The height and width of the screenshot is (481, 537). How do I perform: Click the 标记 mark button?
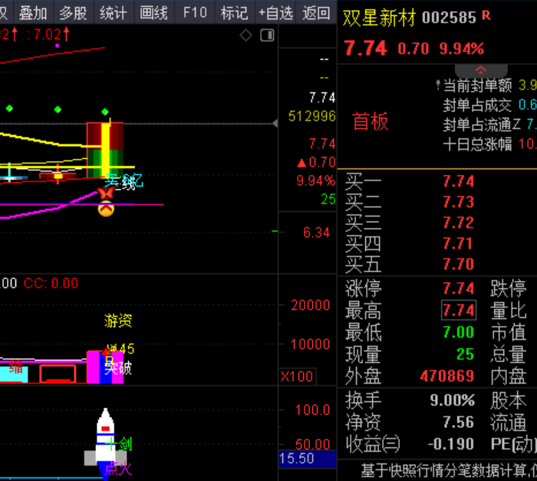[234, 13]
